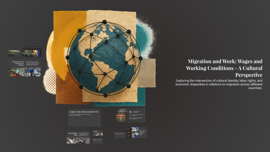Image resolution: width=270 pixels, height=152 pixels.
Task: Open the small text-only slide below the photo strip
Action: (x=98, y=141)
